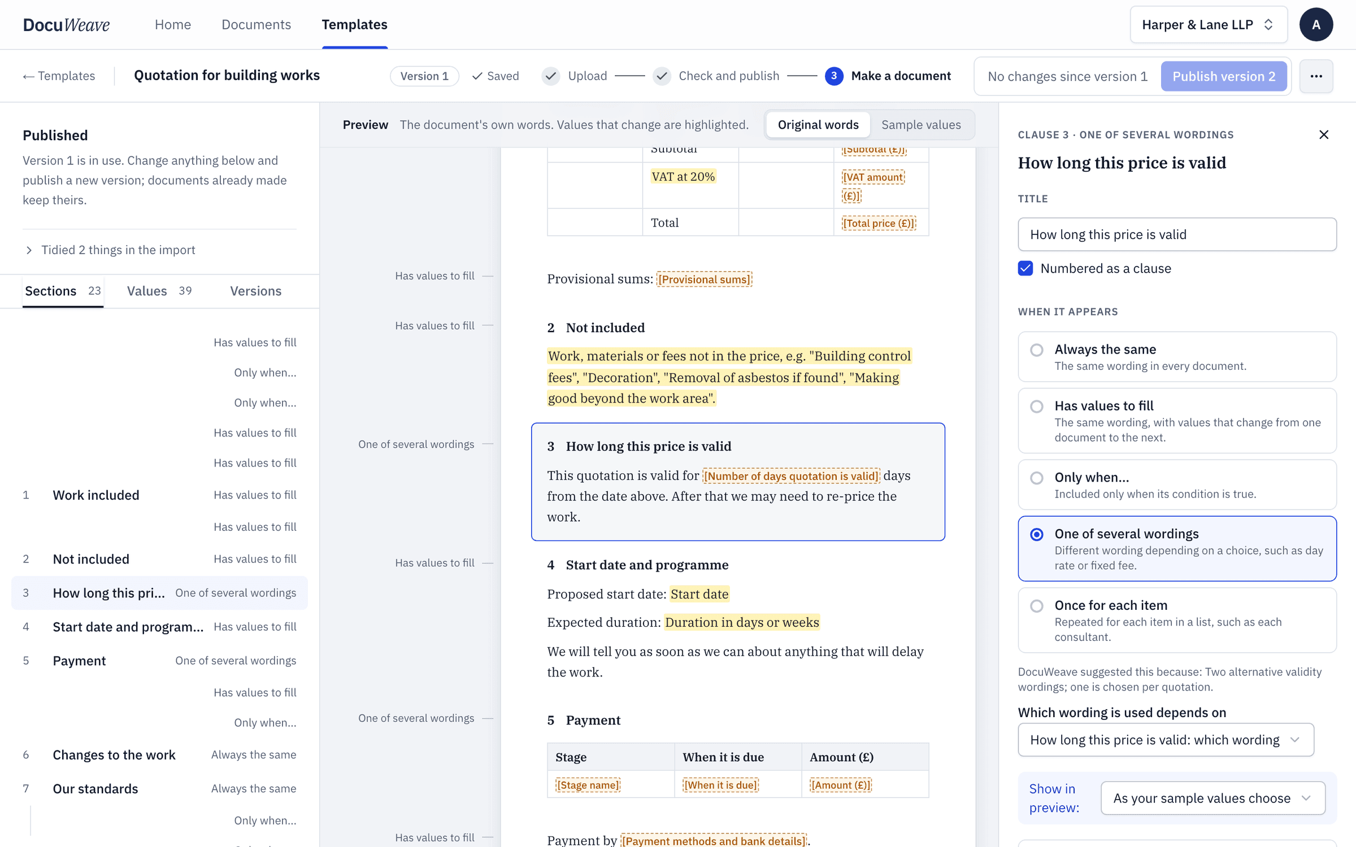Switch to the Sections tab

63,291
